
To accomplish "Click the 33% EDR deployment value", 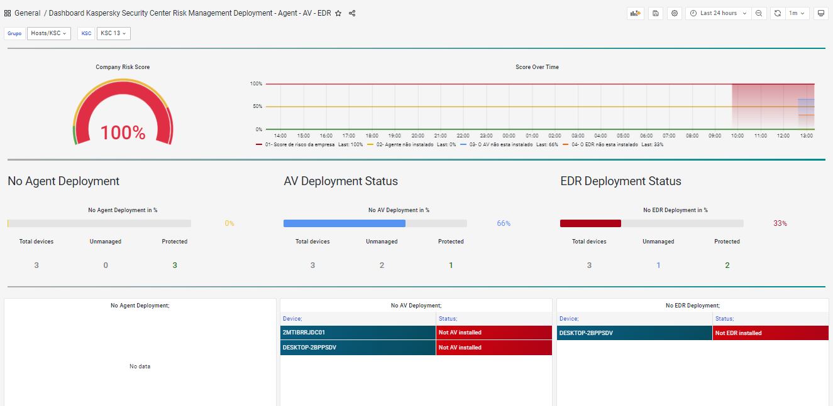I will tap(780, 223).
